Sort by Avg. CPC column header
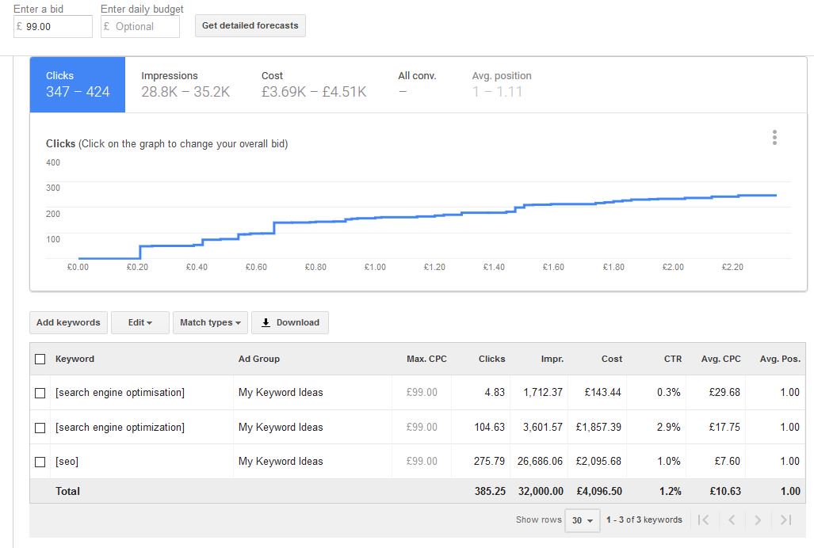 click(720, 359)
